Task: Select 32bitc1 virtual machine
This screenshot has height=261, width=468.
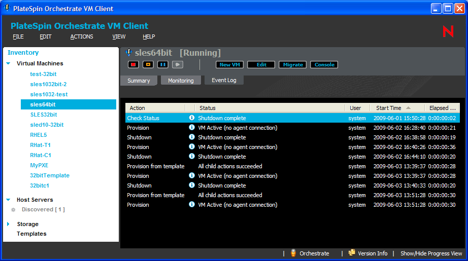Action: 40,185
